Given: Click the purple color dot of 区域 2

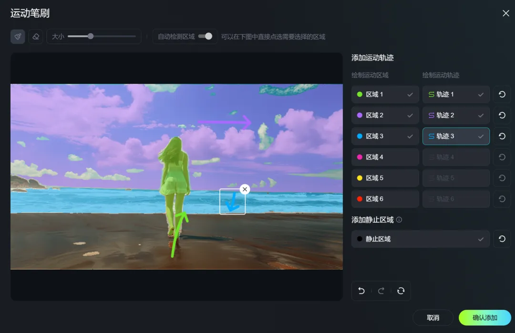Looking at the screenshot, I should 360,116.
